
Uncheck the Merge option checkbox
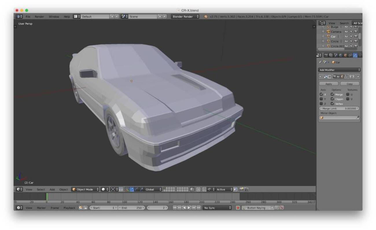coord(332,94)
